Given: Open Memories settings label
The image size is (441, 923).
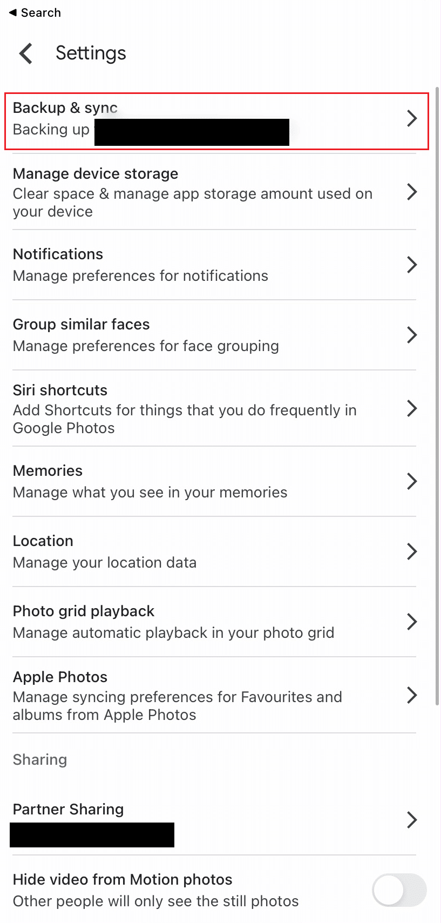Looking at the screenshot, I should click(x=48, y=470).
